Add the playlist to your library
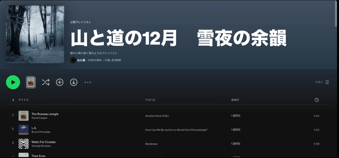The width and height of the screenshot is (339, 158). (x=60, y=82)
